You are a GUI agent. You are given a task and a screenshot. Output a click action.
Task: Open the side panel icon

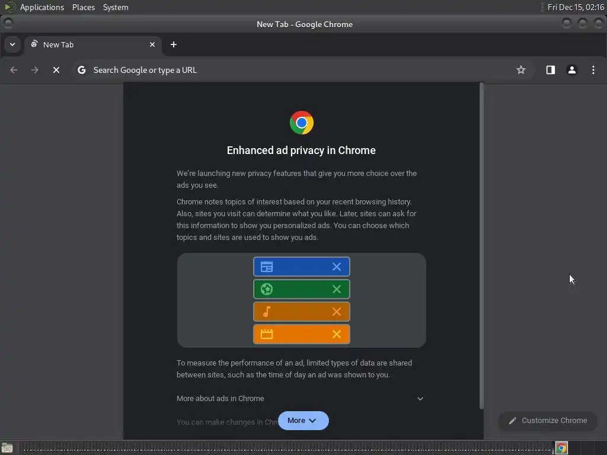[x=551, y=70]
